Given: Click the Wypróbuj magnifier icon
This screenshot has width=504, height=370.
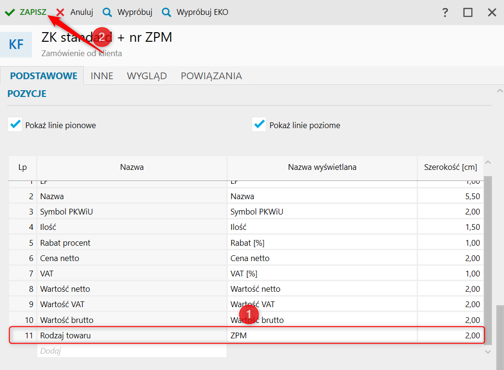Looking at the screenshot, I should tap(107, 12).
